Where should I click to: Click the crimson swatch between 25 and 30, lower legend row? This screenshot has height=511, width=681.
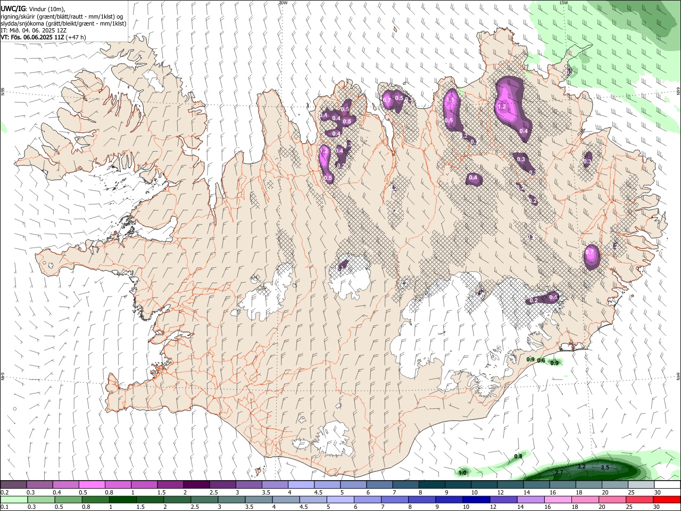pos(640,499)
